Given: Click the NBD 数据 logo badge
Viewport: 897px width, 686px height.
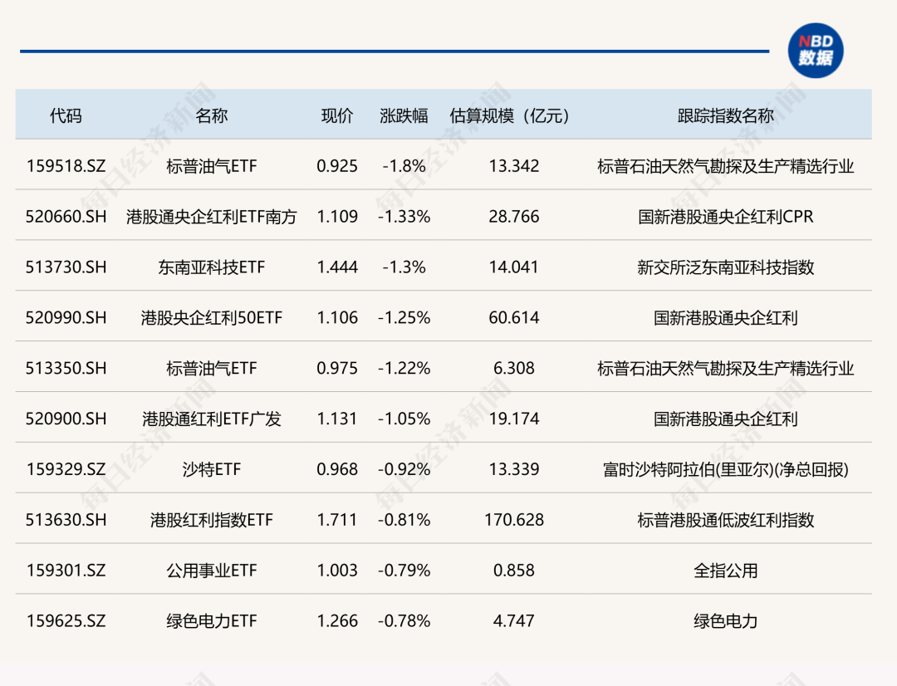Looking at the screenshot, I should pos(817,51).
